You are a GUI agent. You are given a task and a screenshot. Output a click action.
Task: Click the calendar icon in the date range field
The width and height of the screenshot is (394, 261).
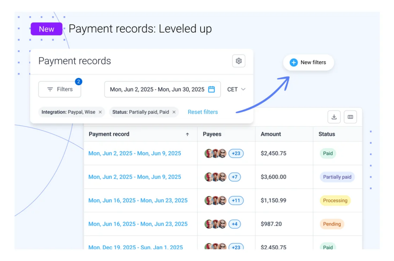click(x=211, y=89)
